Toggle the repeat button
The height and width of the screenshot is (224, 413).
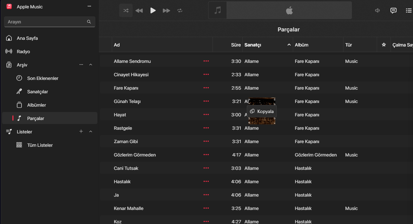pos(180,10)
